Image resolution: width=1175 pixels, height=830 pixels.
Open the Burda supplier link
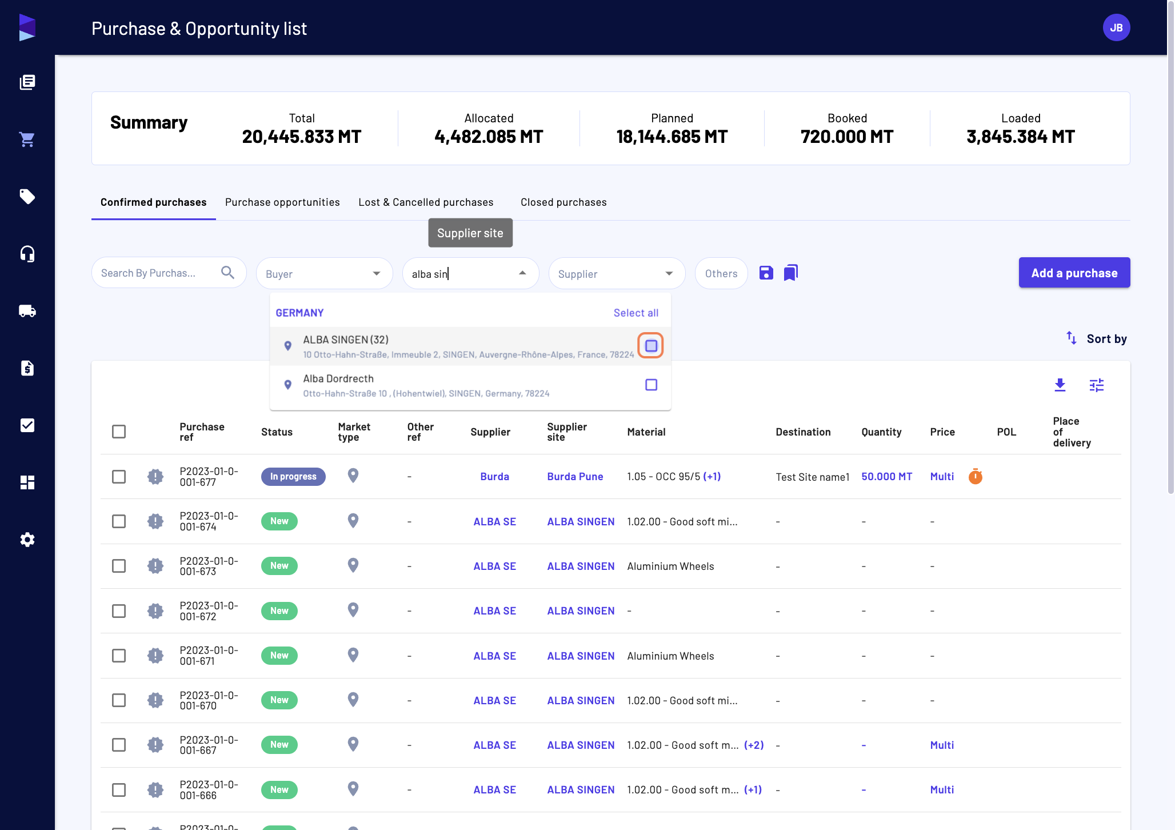(494, 476)
